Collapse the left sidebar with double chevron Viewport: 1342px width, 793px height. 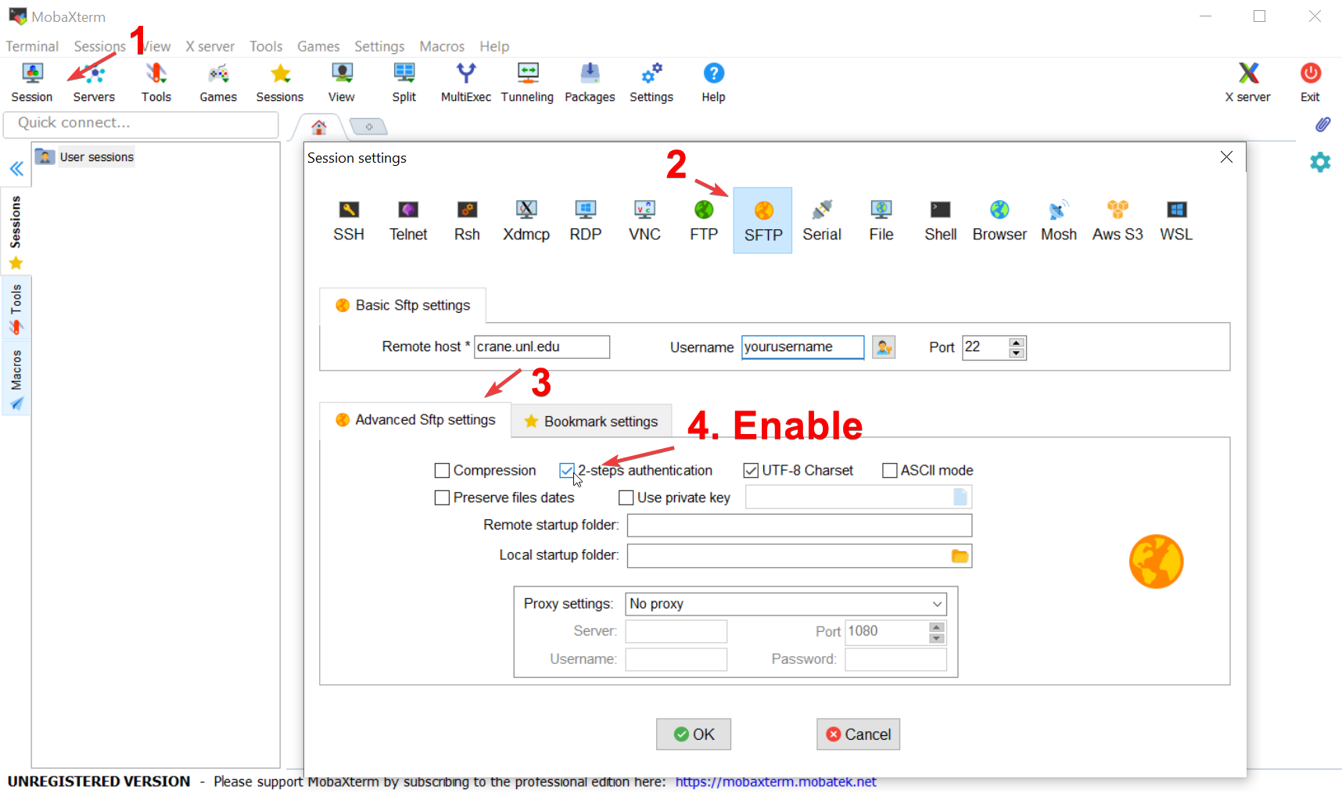[x=16, y=169]
